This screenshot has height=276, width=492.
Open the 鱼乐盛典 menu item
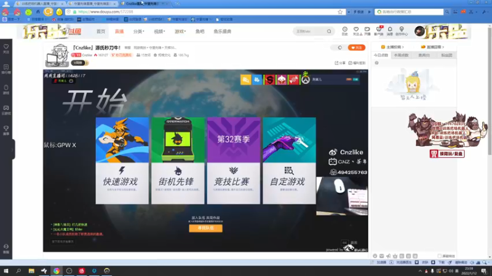[x=223, y=31]
